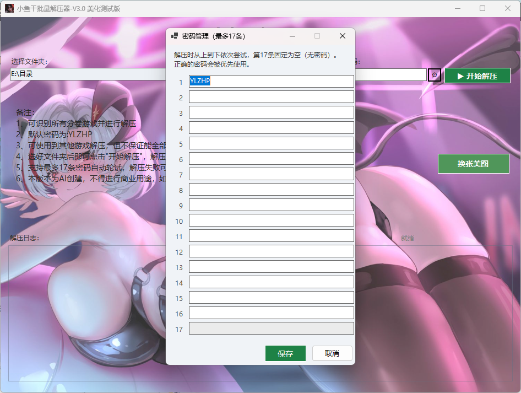
Task: Click the 备注: heading text
Action: tap(25, 112)
